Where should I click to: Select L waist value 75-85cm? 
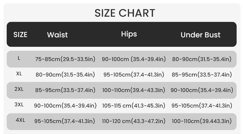coord(65,59)
